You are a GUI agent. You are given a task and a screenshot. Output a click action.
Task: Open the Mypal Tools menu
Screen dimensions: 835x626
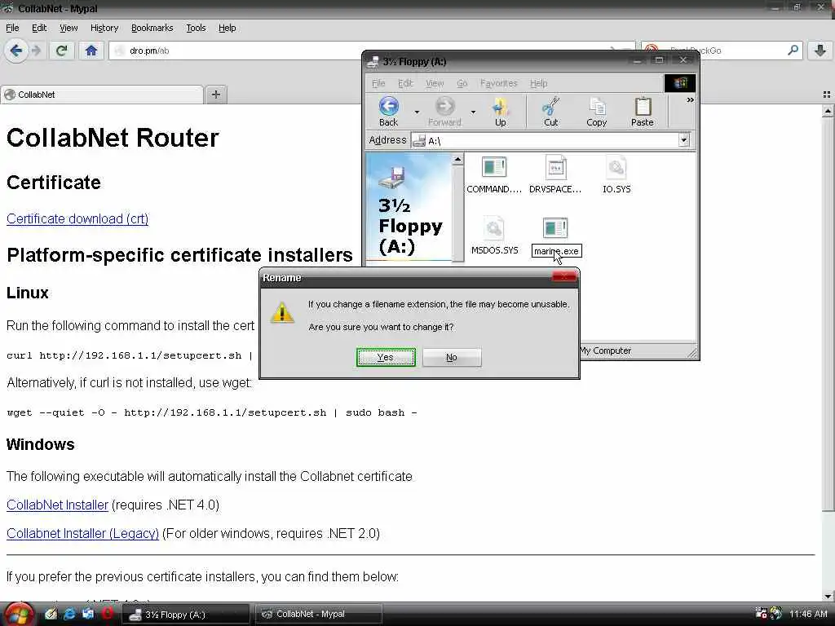tap(196, 28)
